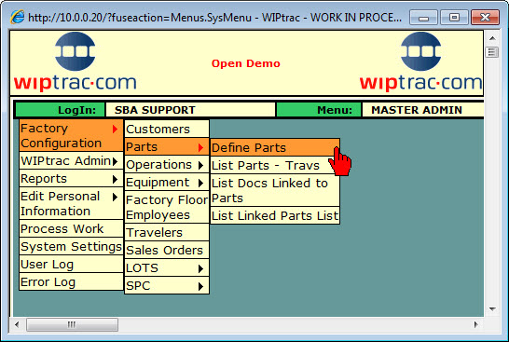509x342 pixels.
Task: Click the Internet Explorer title bar icon
Action: (18, 17)
